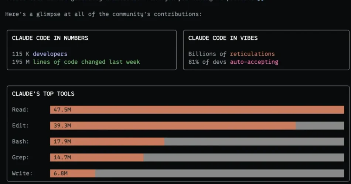Click the gray remainder of the Bash bar
The height and width of the screenshot is (184, 351).
pos(254,142)
